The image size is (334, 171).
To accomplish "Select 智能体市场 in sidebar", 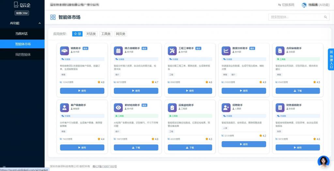I will point(22,44).
